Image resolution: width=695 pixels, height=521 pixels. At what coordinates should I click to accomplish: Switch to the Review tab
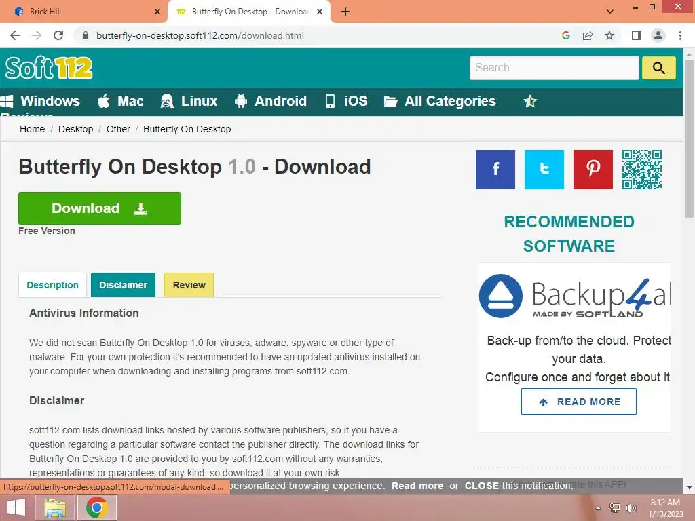(189, 285)
